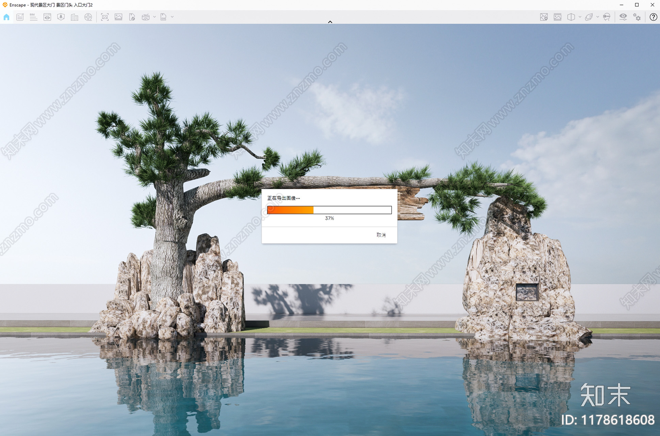The image size is (660, 436).
Task: Open the BIM information panel
Action: pyautogui.click(x=33, y=17)
